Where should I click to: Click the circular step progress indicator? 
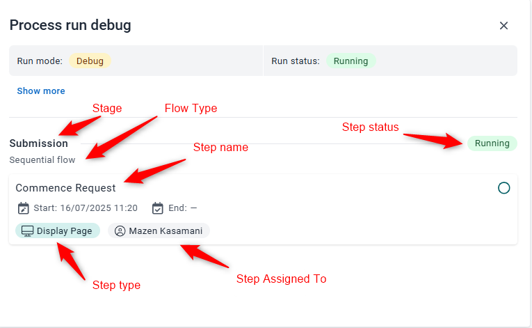tap(504, 188)
